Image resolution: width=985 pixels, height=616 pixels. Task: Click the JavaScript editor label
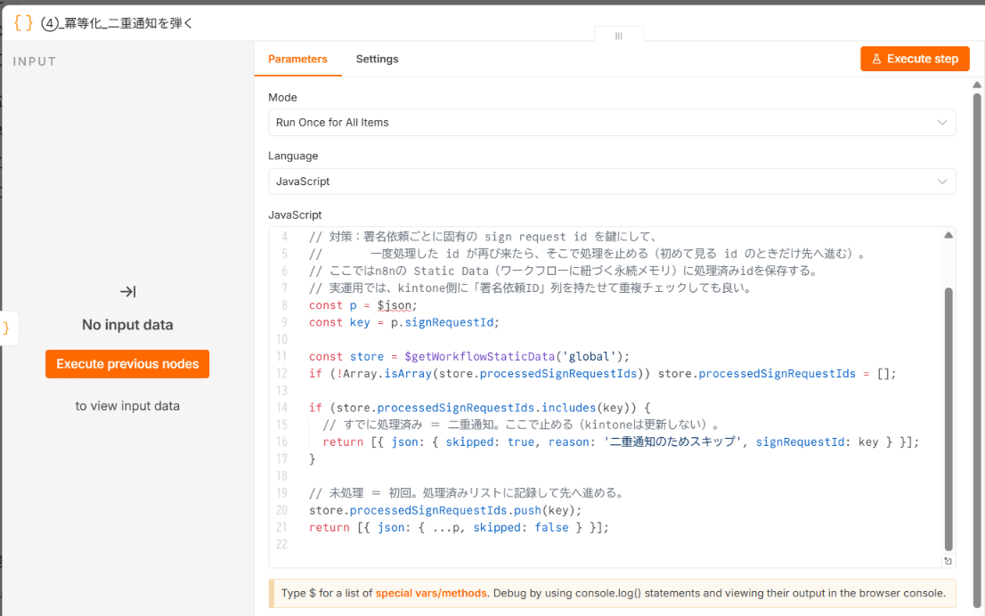pos(296,215)
